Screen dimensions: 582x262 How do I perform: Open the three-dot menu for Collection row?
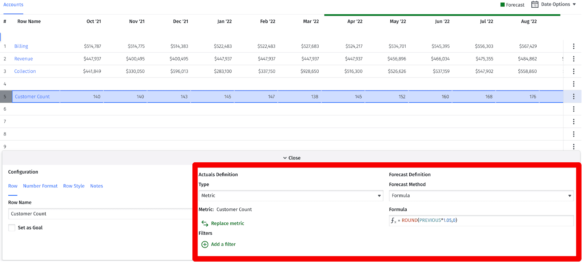pos(574,71)
